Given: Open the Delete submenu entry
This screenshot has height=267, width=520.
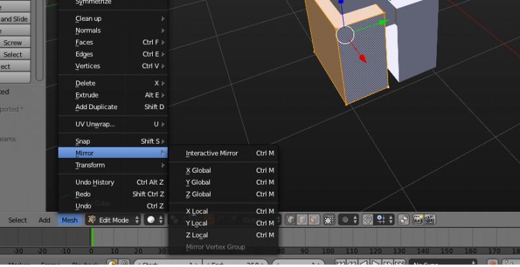Looking at the screenshot, I should 112,83.
